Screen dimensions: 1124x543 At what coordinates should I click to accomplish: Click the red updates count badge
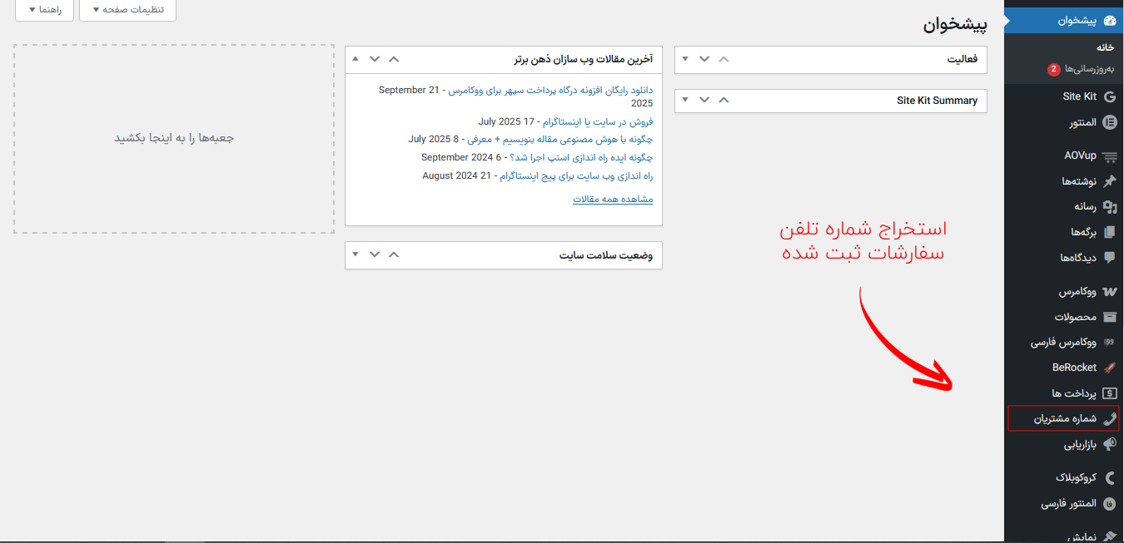[1053, 69]
